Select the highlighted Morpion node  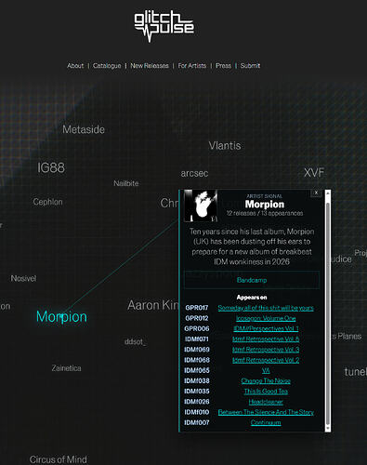point(61,317)
